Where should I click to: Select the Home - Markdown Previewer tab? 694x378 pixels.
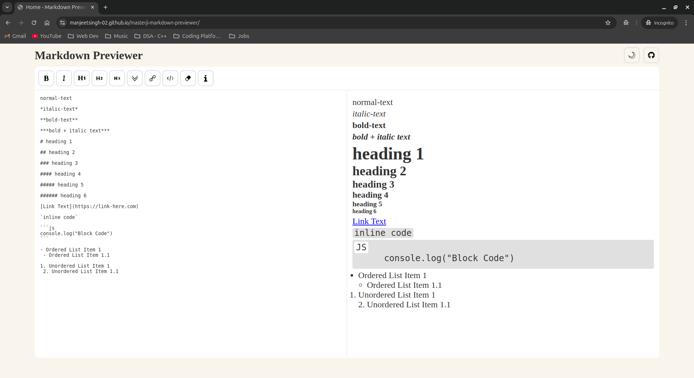click(56, 7)
